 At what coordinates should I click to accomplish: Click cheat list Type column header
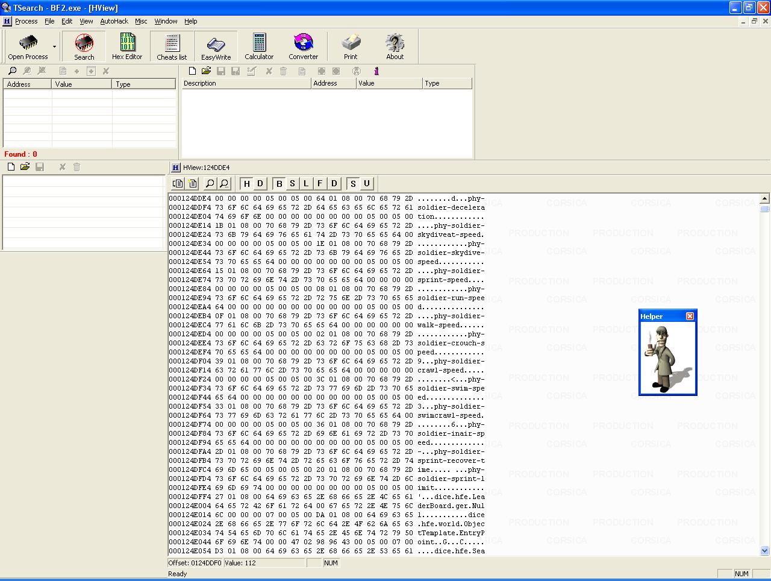click(x=447, y=83)
